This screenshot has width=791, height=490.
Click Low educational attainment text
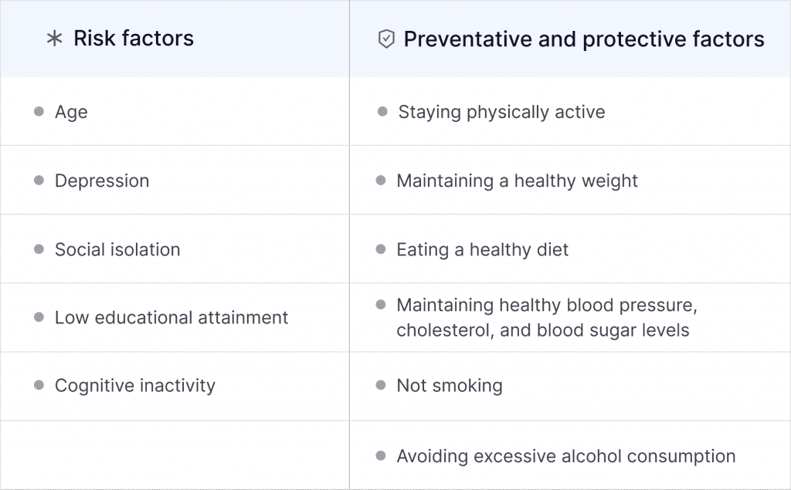tap(171, 318)
